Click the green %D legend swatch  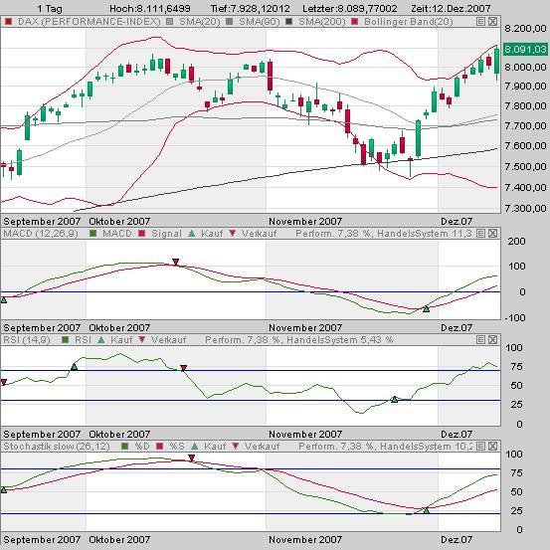coord(125,447)
